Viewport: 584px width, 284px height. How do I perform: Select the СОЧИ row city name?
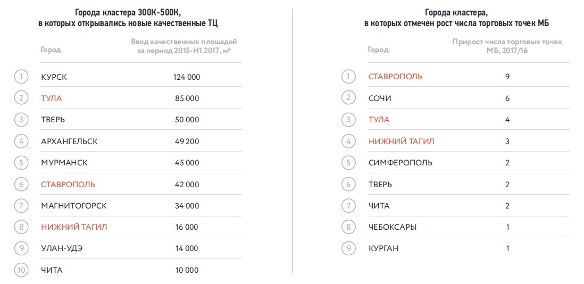380,98
